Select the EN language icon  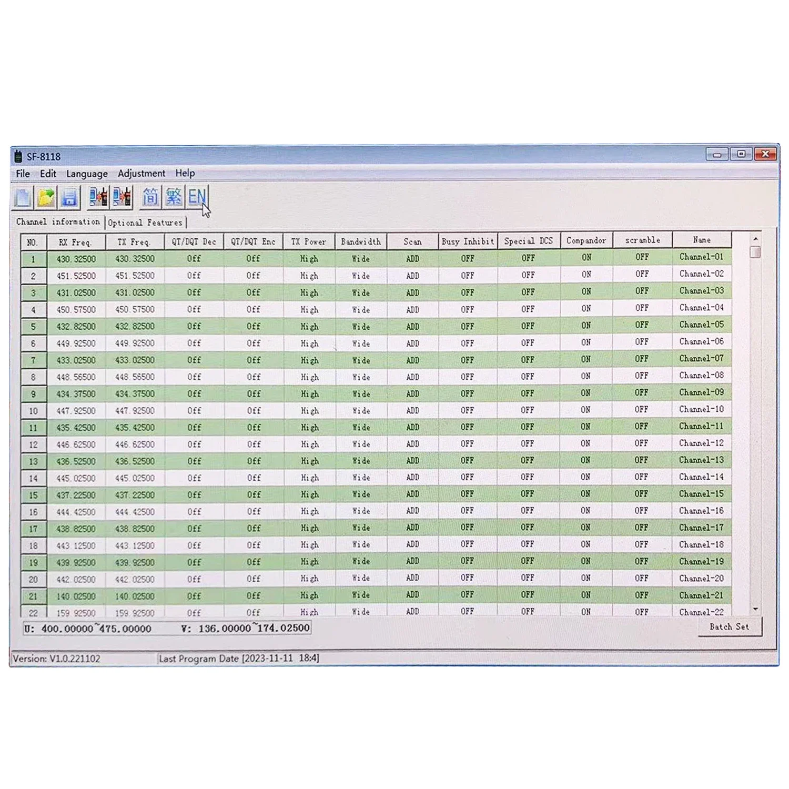(197, 197)
